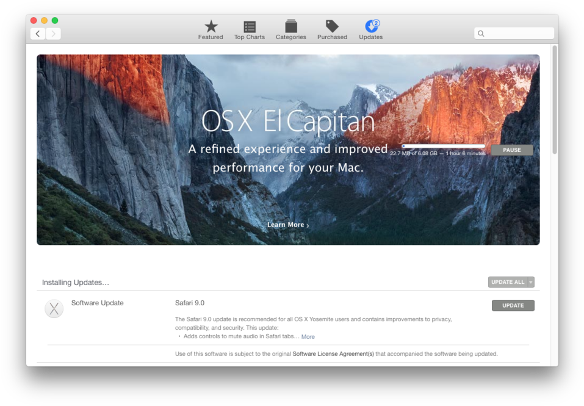Click the El Capitan download progress bar
584x406 pixels.
(442, 147)
